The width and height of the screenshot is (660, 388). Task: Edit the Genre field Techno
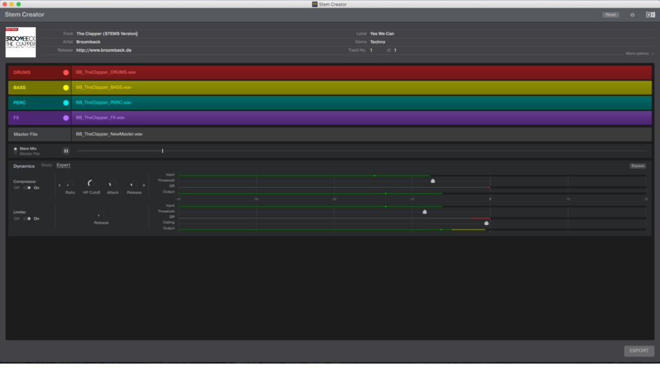click(x=378, y=42)
